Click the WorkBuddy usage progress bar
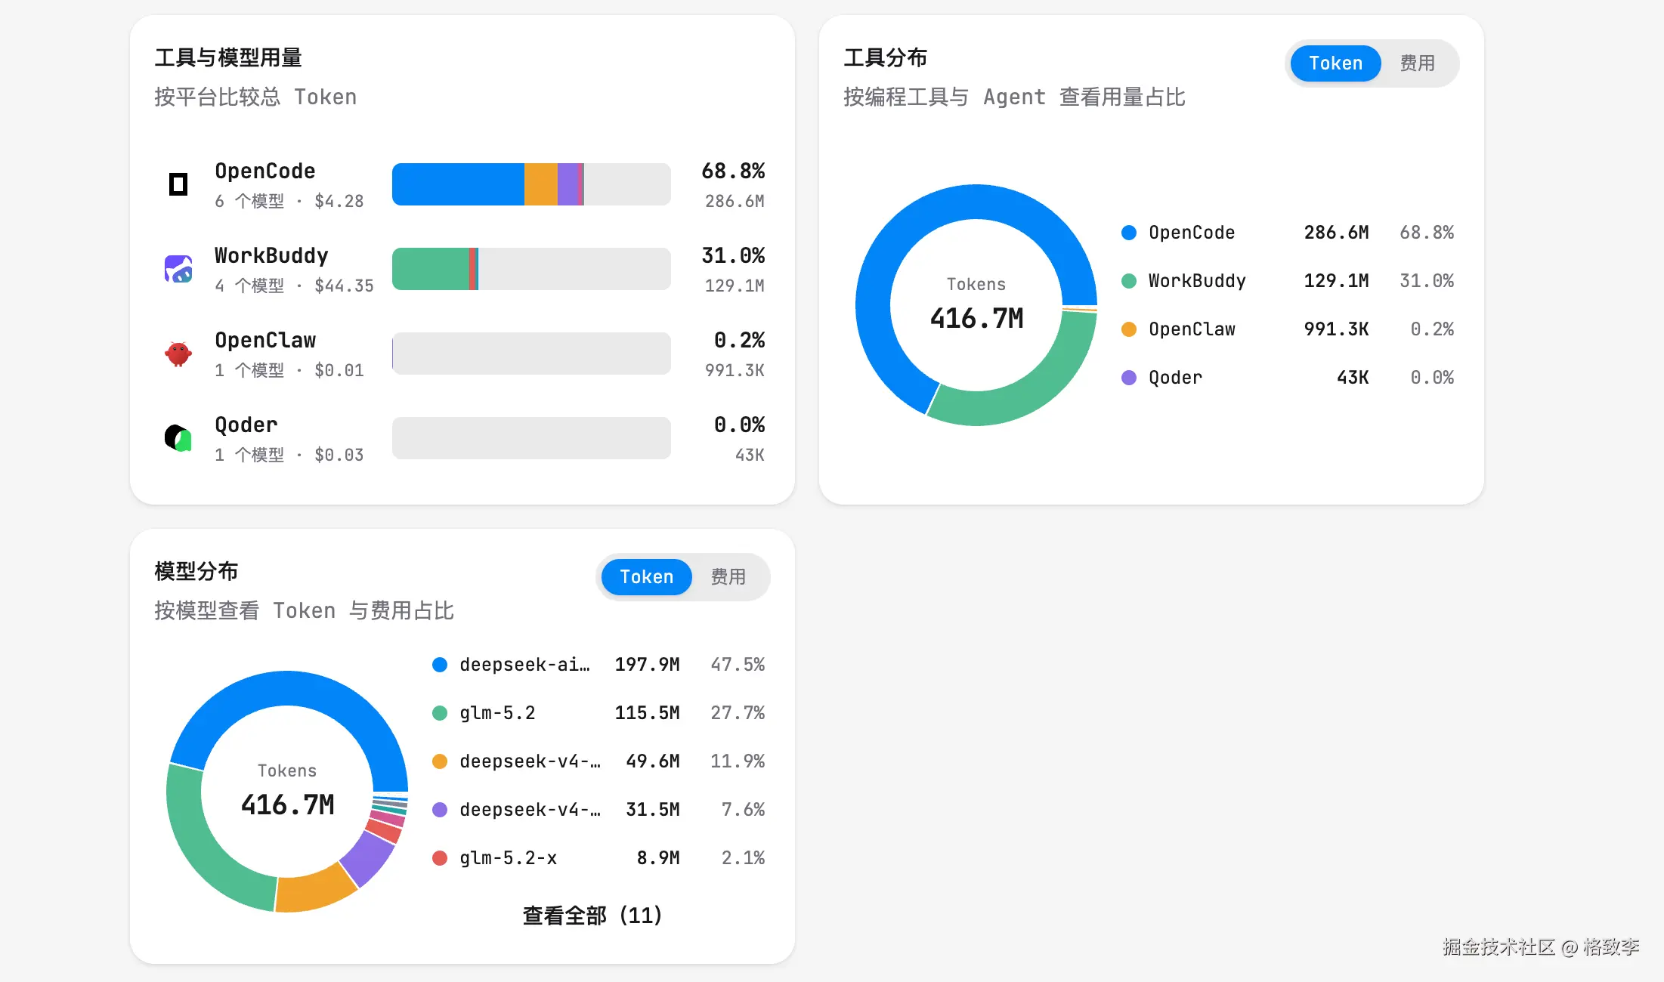 click(x=531, y=269)
